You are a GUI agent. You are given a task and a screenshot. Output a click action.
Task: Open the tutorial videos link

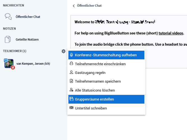(171, 33)
